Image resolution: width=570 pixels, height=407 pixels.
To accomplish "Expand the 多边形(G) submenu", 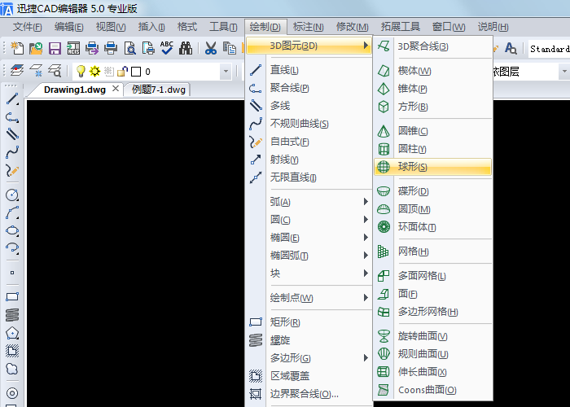I will coord(319,358).
